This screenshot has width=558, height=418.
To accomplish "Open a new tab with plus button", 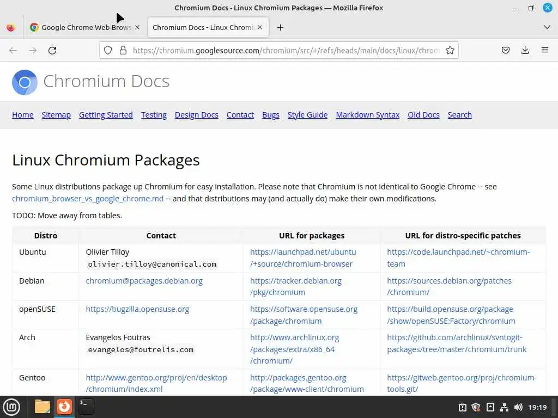I will click(x=281, y=27).
